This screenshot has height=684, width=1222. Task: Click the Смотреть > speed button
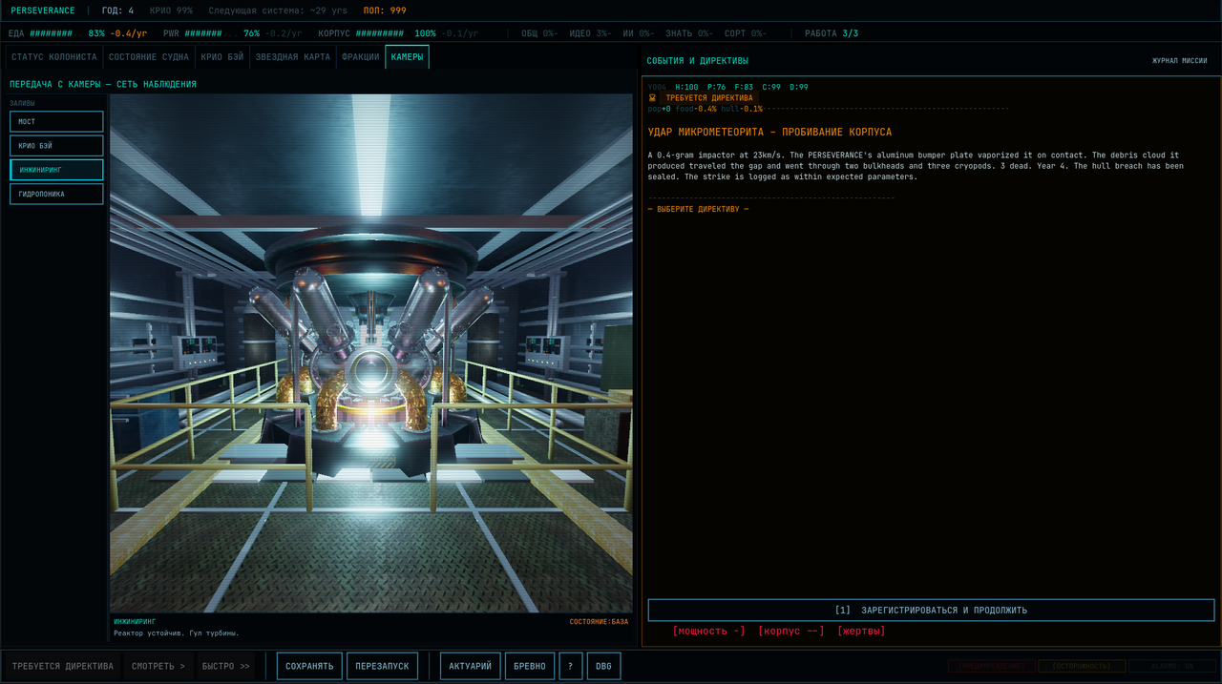(x=158, y=666)
